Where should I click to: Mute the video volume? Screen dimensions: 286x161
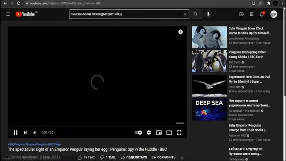coord(35,132)
